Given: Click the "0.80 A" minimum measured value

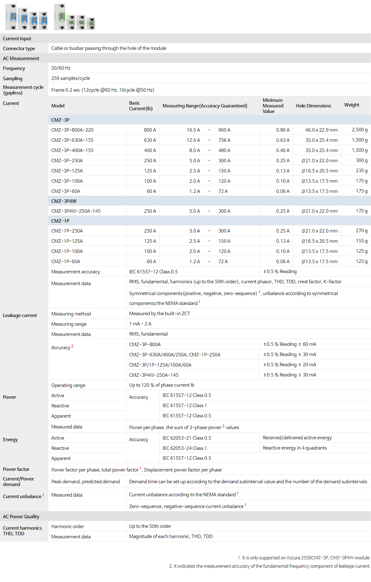Looking at the screenshot, I should 283,130.
